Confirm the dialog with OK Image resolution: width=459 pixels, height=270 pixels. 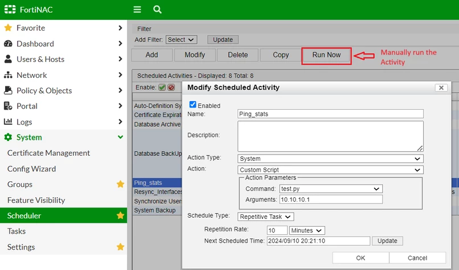point(360,257)
